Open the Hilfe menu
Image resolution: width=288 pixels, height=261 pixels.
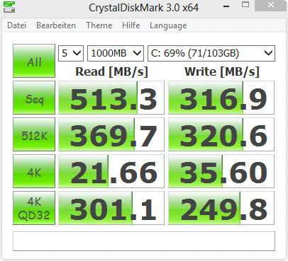(131, 25)
